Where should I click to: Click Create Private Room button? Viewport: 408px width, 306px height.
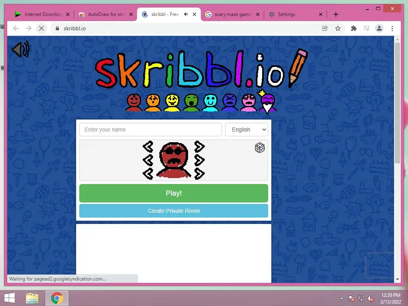point(174,211)
